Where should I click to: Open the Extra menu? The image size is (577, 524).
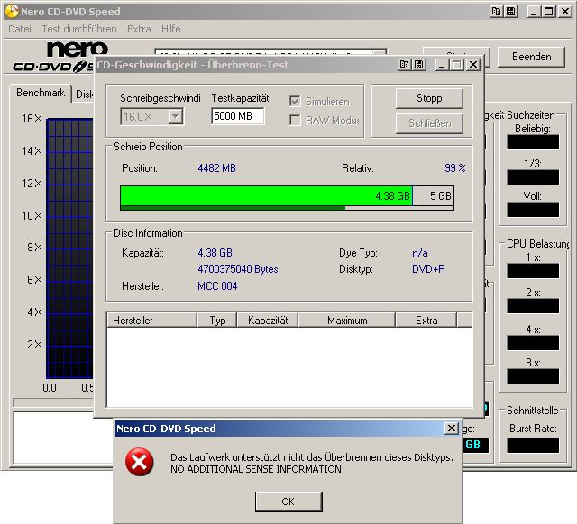pos(139,29)
